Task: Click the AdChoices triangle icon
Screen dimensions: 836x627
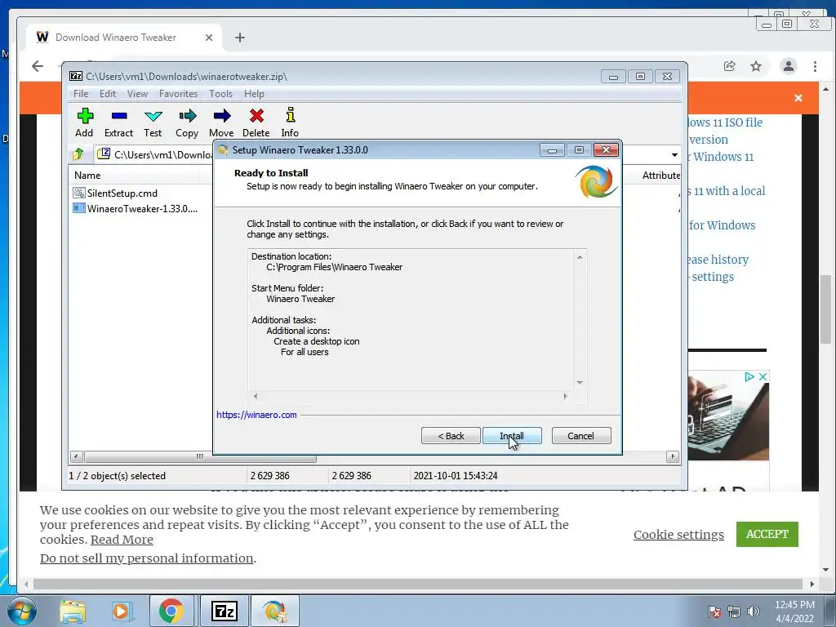Action: click(x=749, y=377)
